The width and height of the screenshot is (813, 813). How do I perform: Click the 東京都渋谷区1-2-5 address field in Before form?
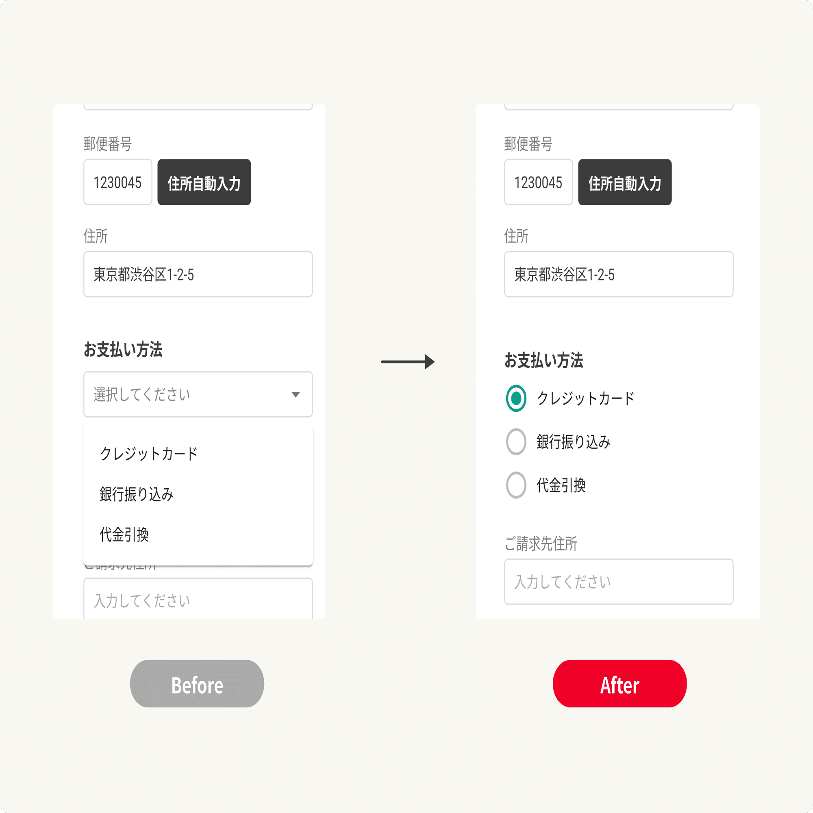click(198, 274)
